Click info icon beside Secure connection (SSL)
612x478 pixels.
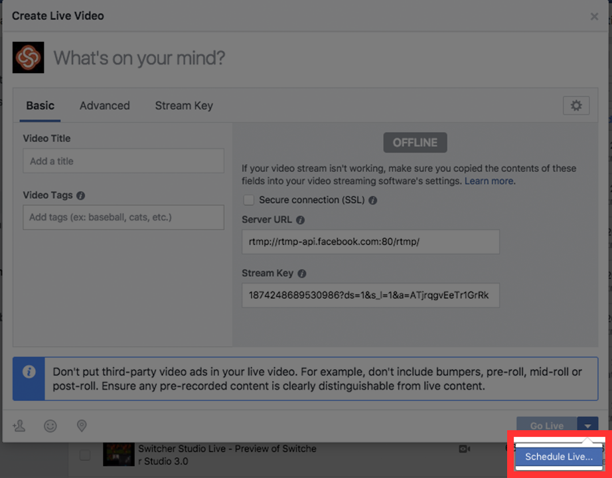click(x=373, y=200)
